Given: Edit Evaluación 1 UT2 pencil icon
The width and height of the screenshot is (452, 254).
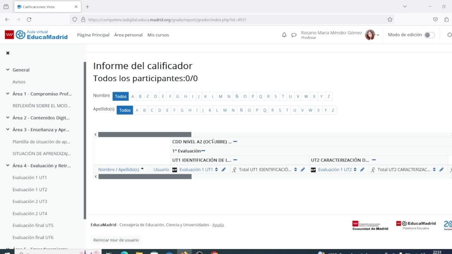Looking at the screenshot, I should pos(362,170).
